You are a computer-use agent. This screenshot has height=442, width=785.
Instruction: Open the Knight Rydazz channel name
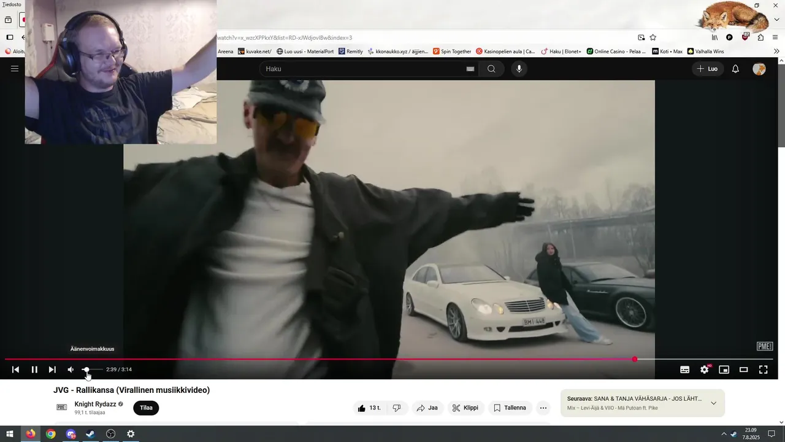[95, 404]
